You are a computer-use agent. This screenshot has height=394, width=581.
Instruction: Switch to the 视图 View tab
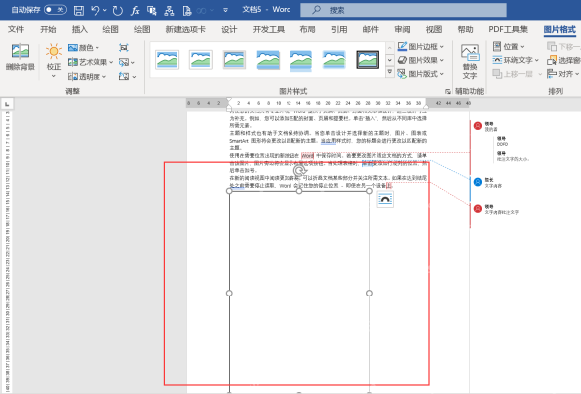coord(434,29)
